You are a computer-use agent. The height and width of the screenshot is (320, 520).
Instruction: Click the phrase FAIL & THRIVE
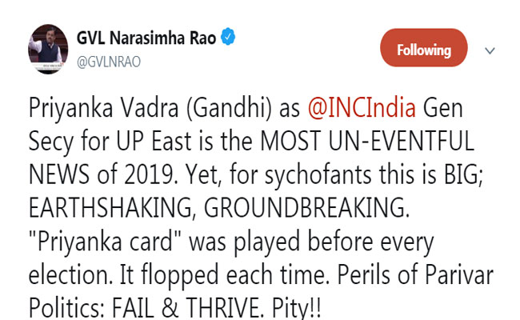(186, 307)
